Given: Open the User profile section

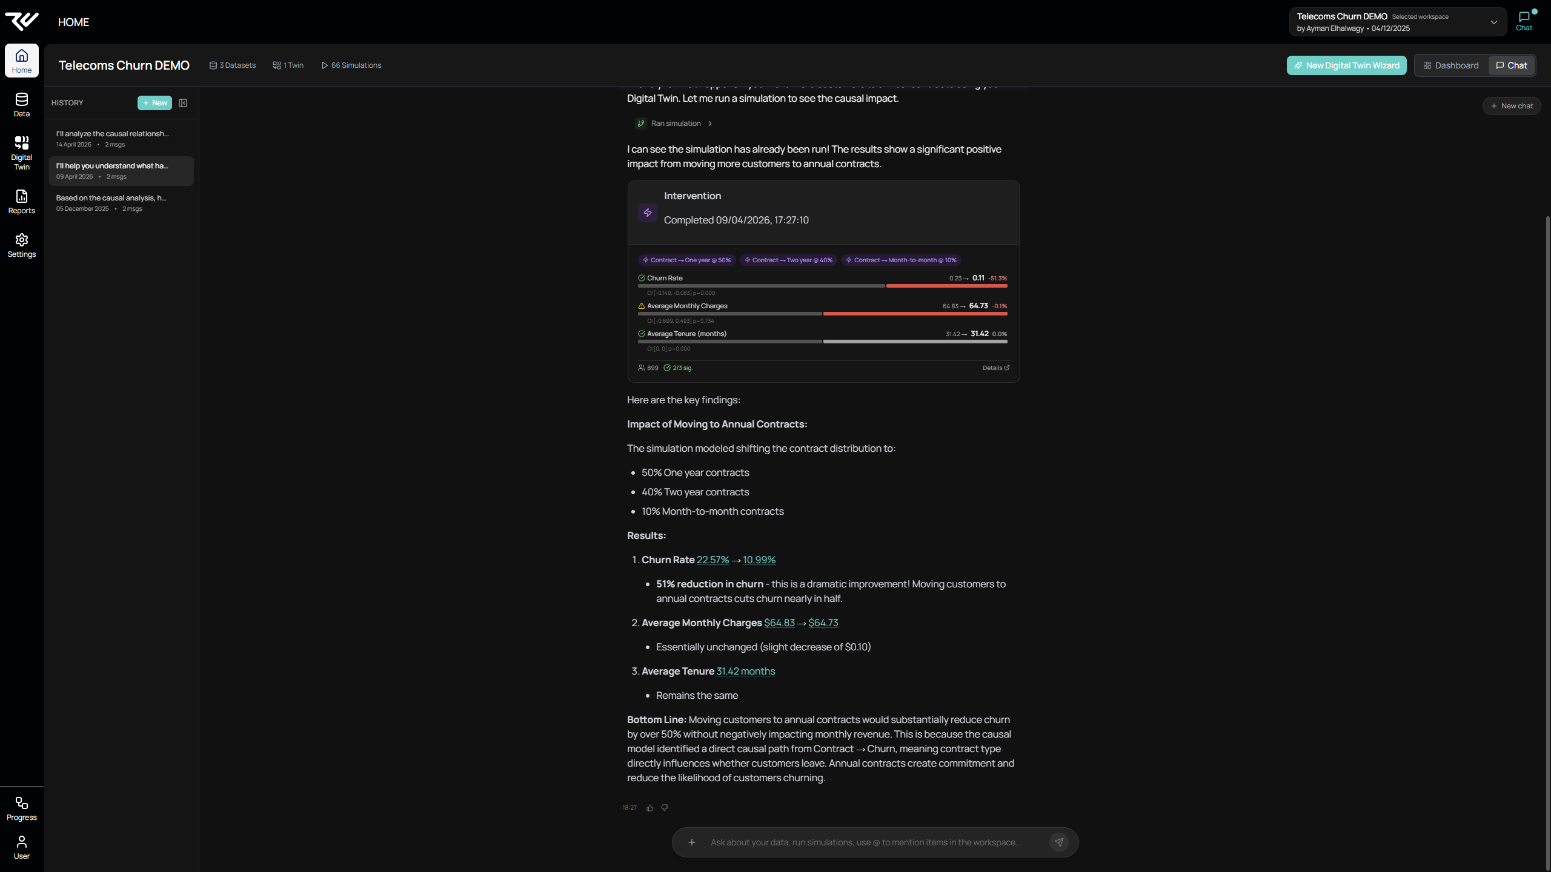Looking at the screenshot, I should pyautogui.click(x=21, y=847).
